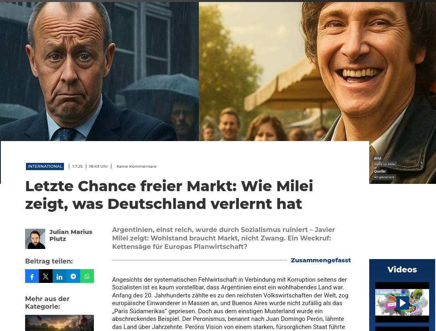Share the article via LinkedIn icon

60,276
